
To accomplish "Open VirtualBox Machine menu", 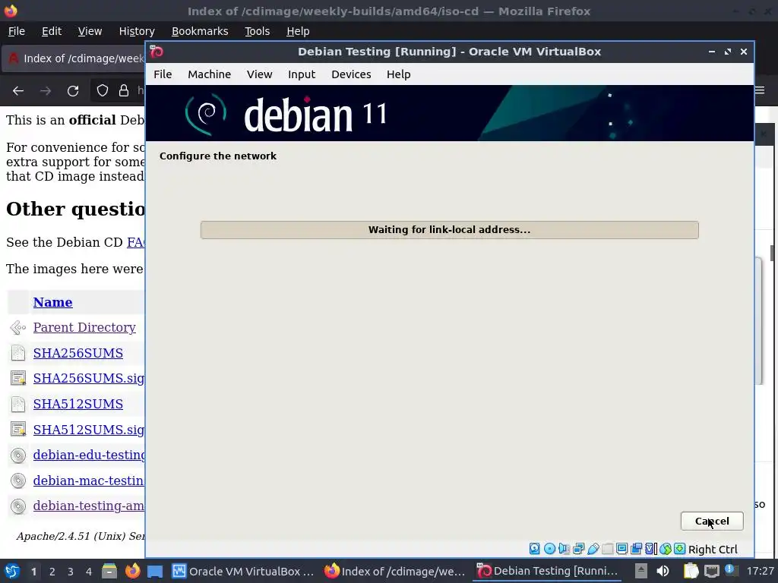I will (x=210, y=74).
